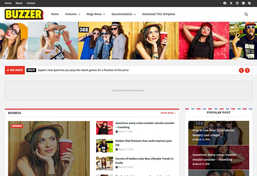Open thumbnail for Secrets of Golden Lake

pos(105,163)
